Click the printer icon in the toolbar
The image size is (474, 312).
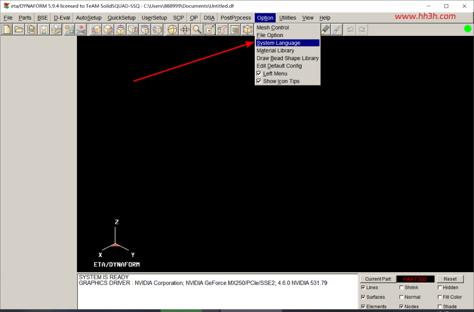[x=56, y=29]
